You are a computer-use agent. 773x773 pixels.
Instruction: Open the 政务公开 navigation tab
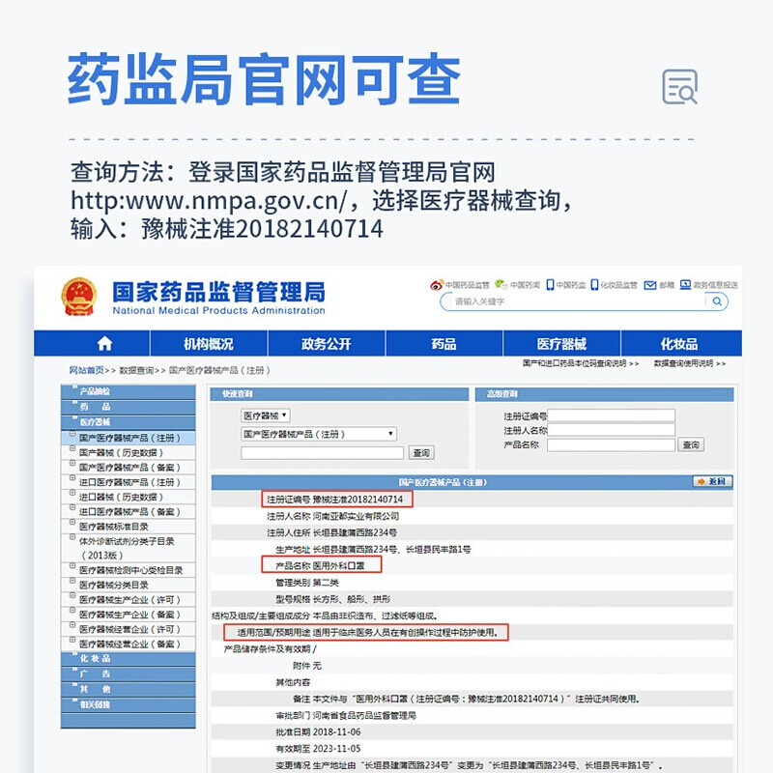326,344
